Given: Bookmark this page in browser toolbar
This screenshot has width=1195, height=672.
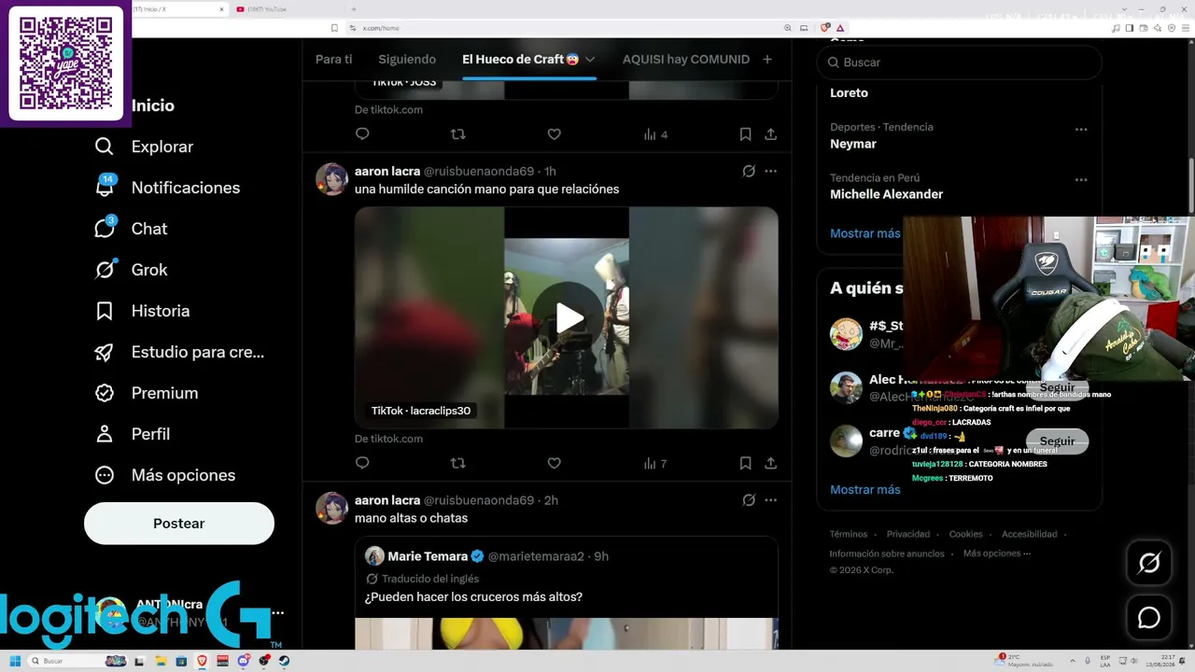Looking at the screenshot, I should (334, 28).
